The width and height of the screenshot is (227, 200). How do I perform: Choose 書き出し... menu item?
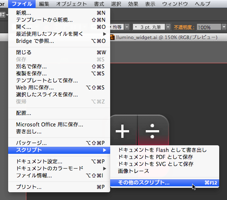click(x=59, y=132)
